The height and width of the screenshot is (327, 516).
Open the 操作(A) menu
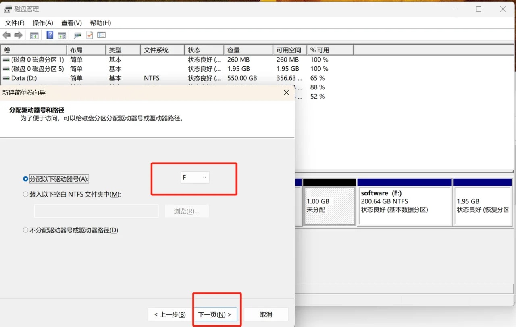(x=43, y=23)
